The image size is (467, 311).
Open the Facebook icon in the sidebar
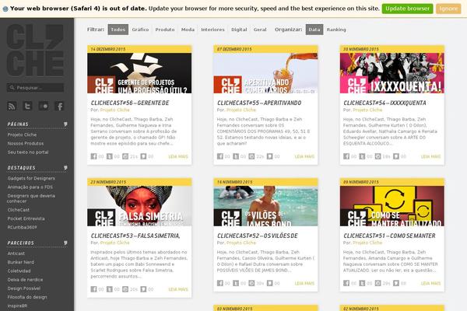click(x=60, y=106)
